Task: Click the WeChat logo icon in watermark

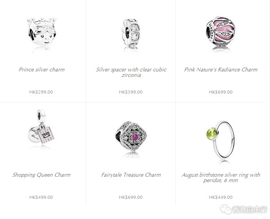Action: 226,209
